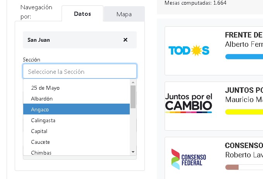The image size is (263, 179).
Task: Select 25 de Mayo from list
Action: pyautogui.click(x=45, y=88)
